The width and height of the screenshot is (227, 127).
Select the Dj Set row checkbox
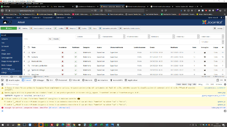point(29,52)
